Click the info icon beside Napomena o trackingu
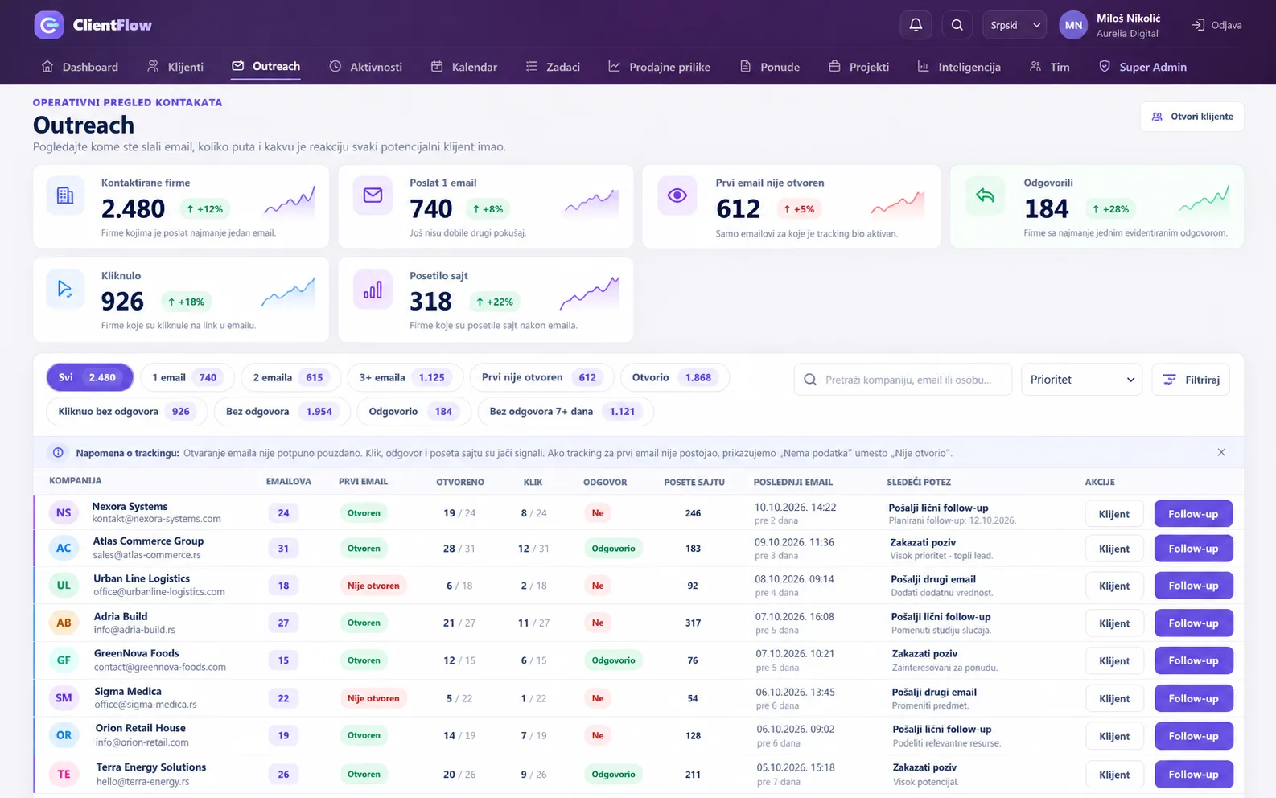The height and width of the screenshot is (798, 1276). [58, 453]
